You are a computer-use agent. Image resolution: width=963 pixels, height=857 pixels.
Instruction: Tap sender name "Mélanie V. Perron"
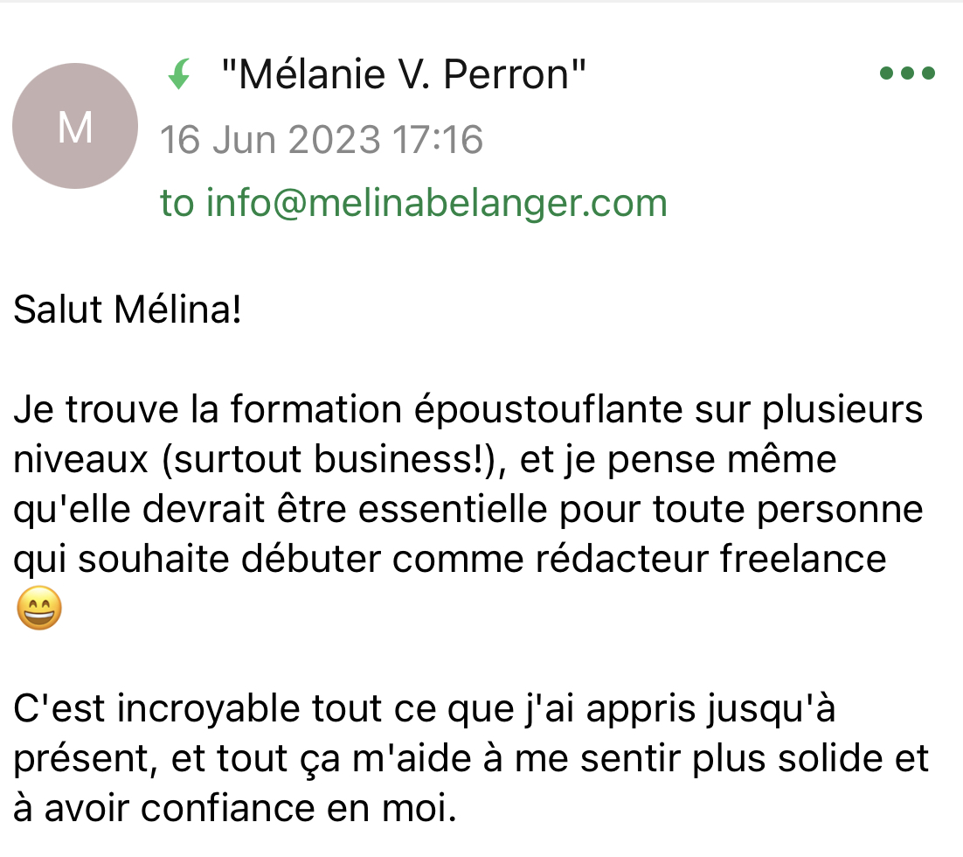point(403,76)
